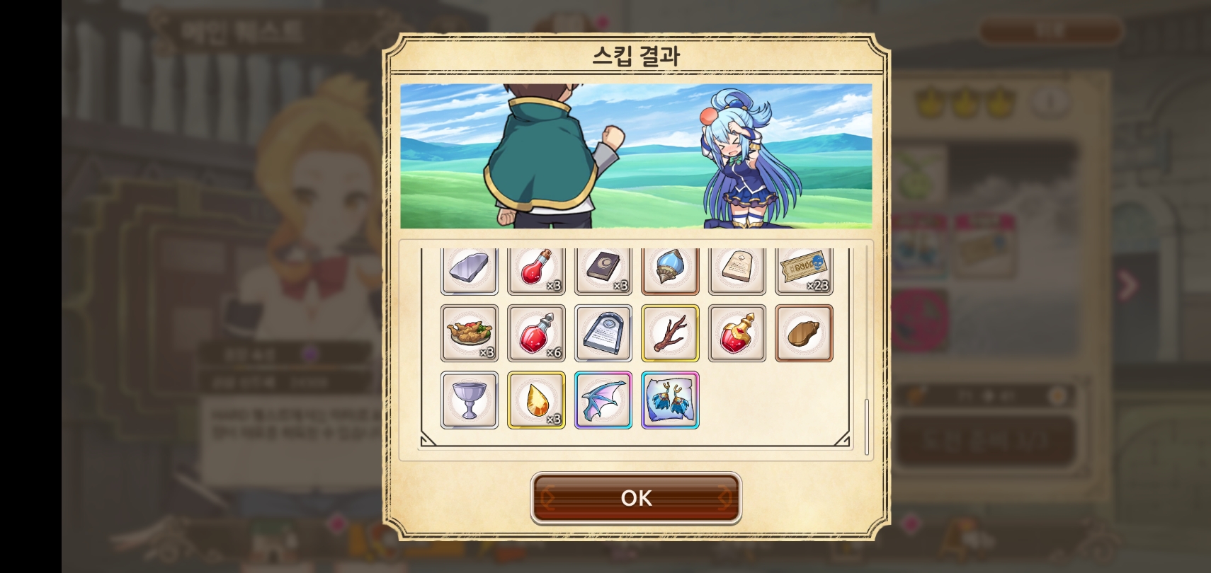Select the round red flask x3
The image size is (1211, 573).
(x=536, y=271)
